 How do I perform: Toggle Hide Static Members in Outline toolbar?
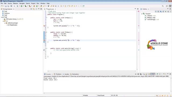point(163,12)
